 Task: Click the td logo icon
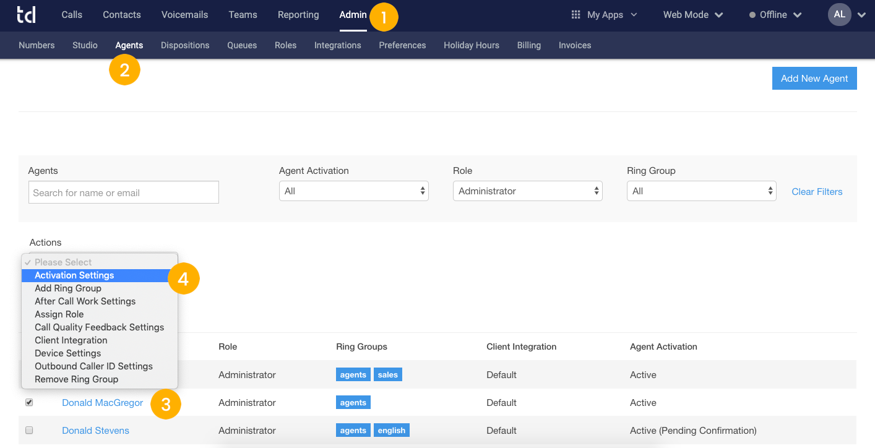[x=26, y=15]
